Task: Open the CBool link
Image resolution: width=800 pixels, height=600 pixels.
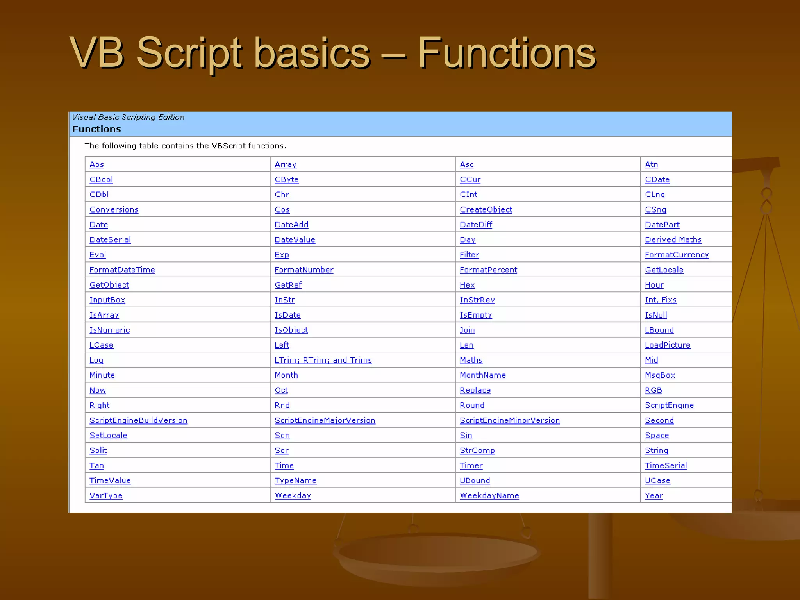Action: [101, 179]
